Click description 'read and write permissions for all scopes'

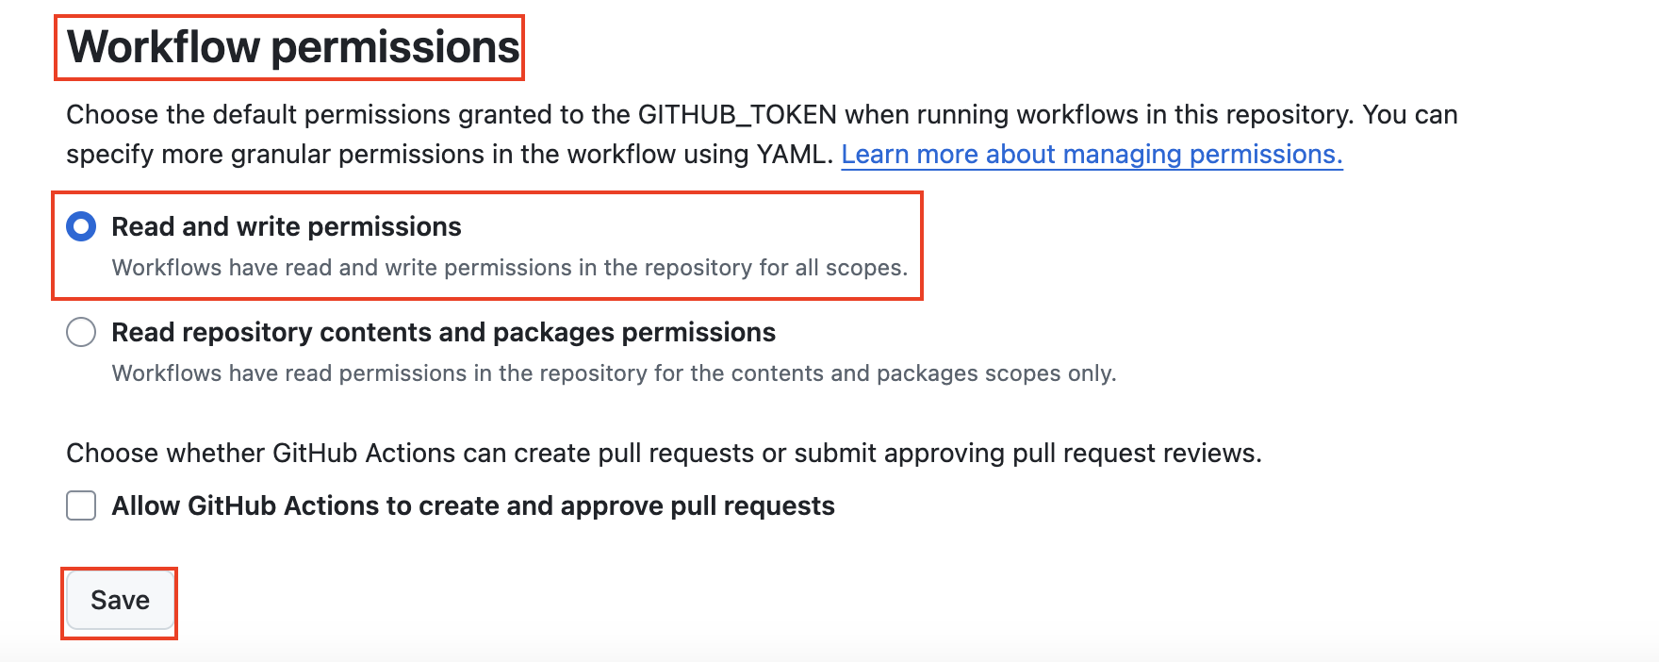pyautogui.click(x=510, y=268)
